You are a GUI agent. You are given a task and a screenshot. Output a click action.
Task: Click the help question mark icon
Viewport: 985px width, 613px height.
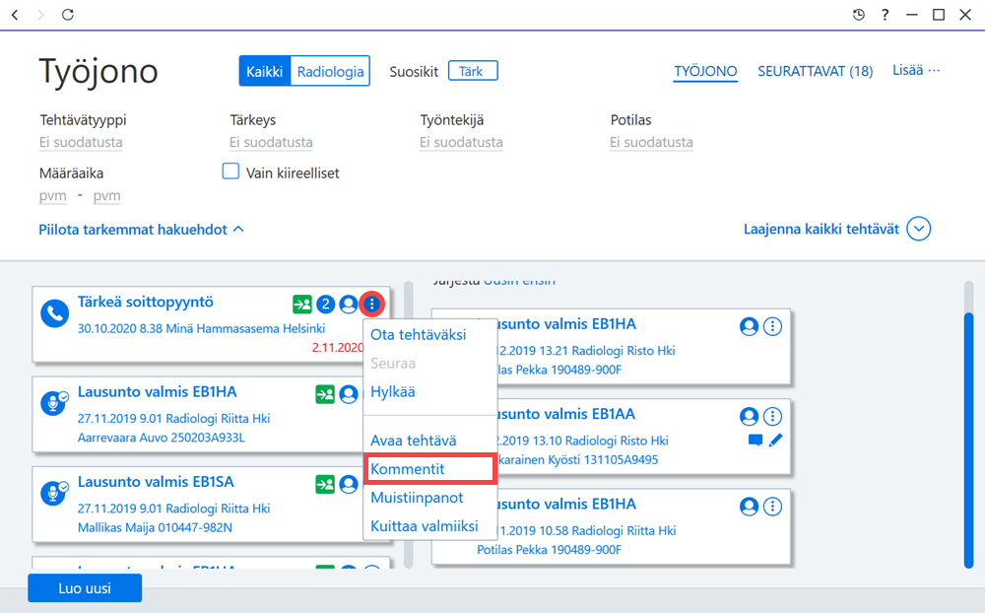(x=886, y=15)
